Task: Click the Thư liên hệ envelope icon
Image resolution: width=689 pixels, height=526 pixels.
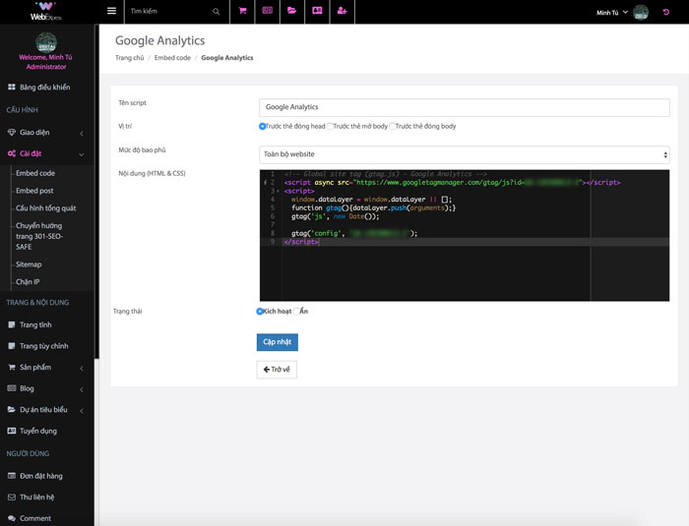Action: [12, 497]
